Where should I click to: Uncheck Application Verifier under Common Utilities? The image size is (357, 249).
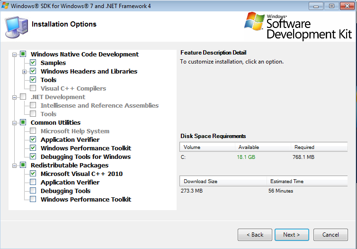33,139
